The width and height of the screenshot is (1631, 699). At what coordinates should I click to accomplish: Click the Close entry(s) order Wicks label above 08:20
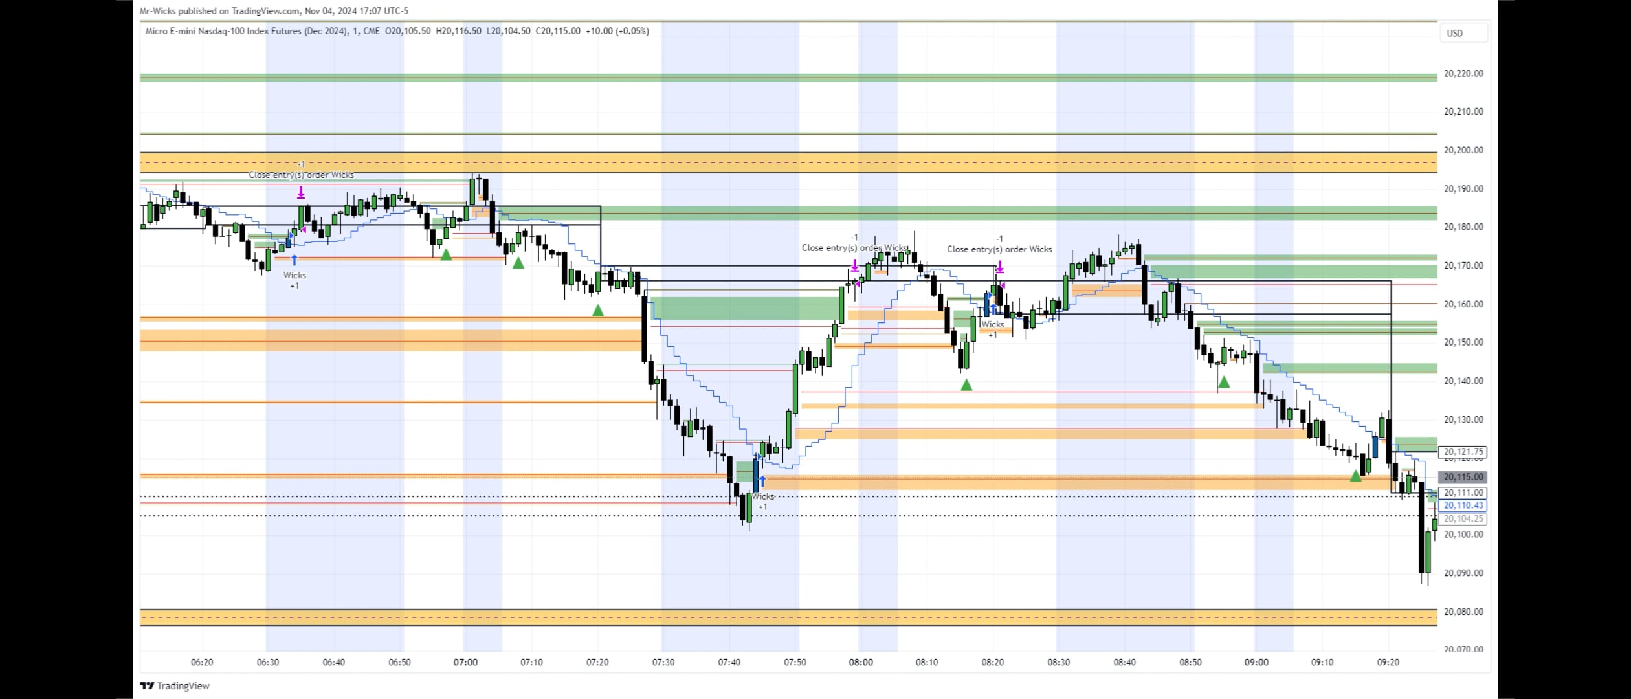999,249
